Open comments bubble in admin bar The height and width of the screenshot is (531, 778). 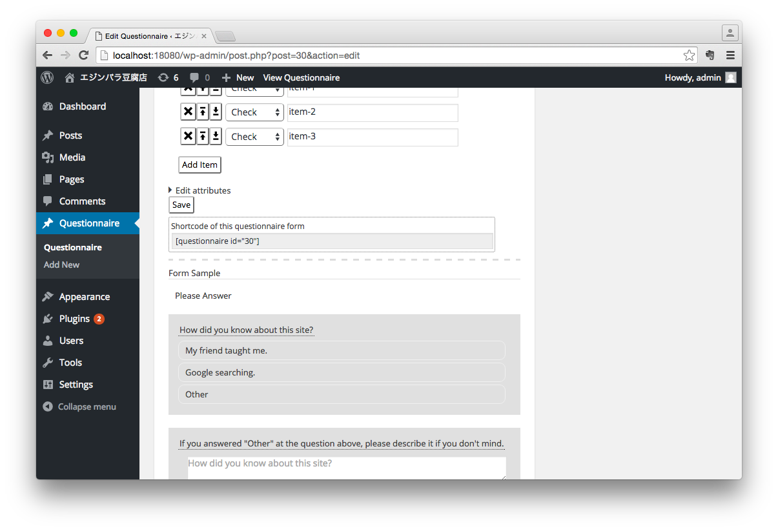click(200, 77)
